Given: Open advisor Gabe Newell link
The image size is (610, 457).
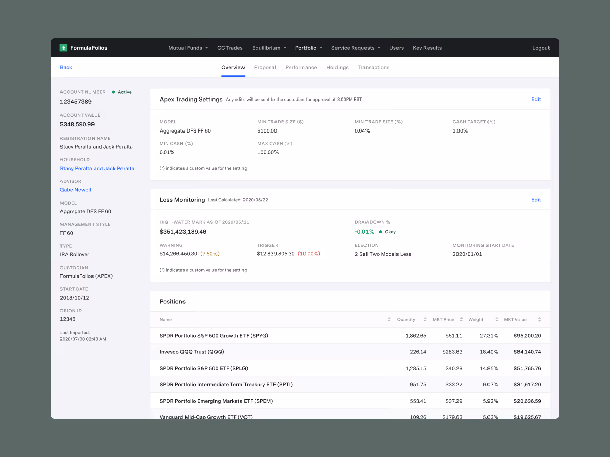Looking at the screenshot, I should tap(76, 190).
